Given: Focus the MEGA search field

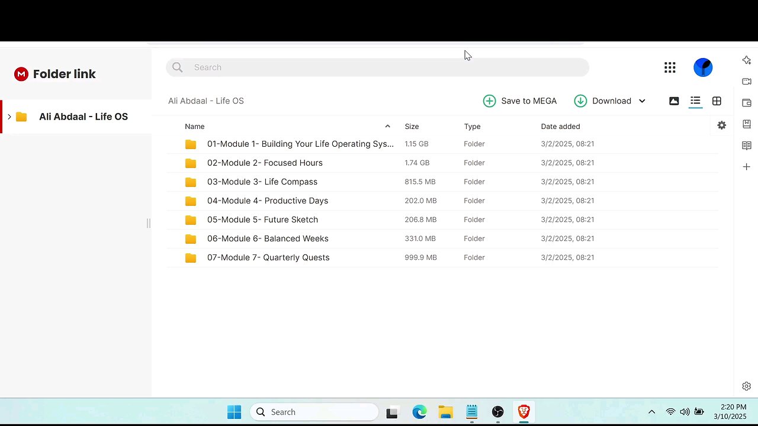Looking at the screenshot, I should tap(377, 67).
